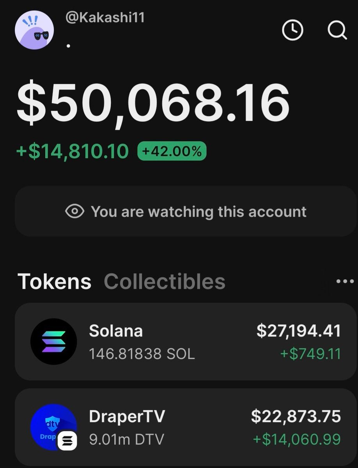Click the Solana network badge on DraperTV

tap(67, 441)
